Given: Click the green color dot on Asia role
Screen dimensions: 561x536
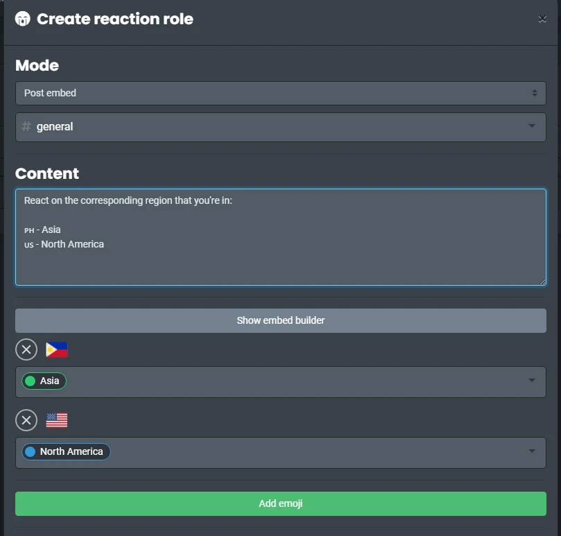Looking at the screenshot, I should (x=31, y=381).
